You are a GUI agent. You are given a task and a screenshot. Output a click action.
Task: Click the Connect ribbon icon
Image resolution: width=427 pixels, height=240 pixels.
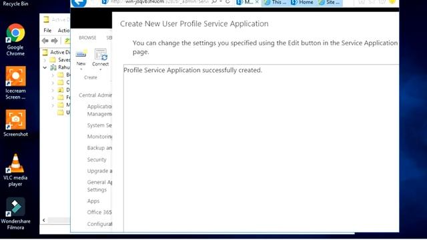[101, 54]
